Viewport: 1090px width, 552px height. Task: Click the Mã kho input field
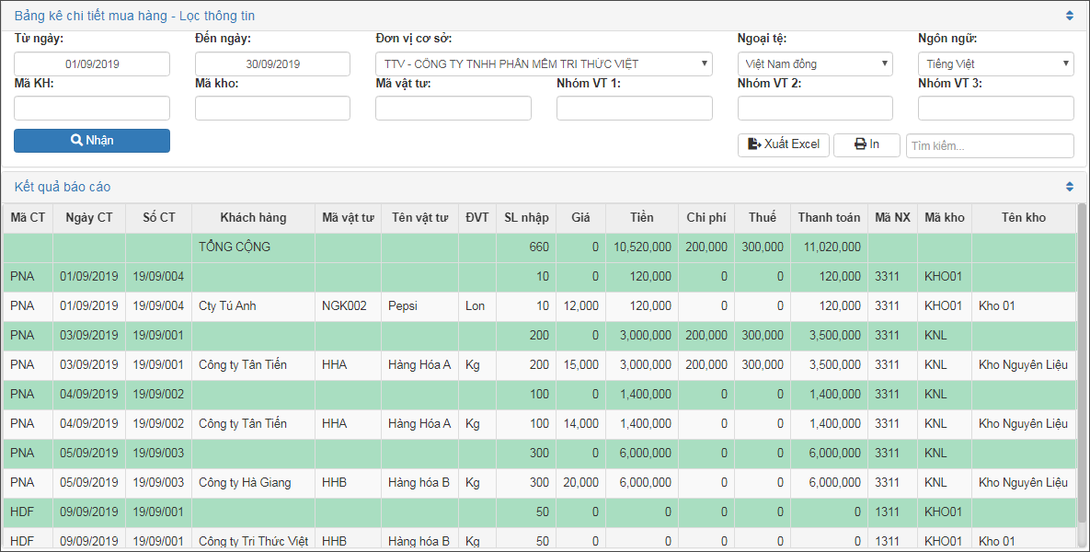pyautogui.click(x=272, y=109)
